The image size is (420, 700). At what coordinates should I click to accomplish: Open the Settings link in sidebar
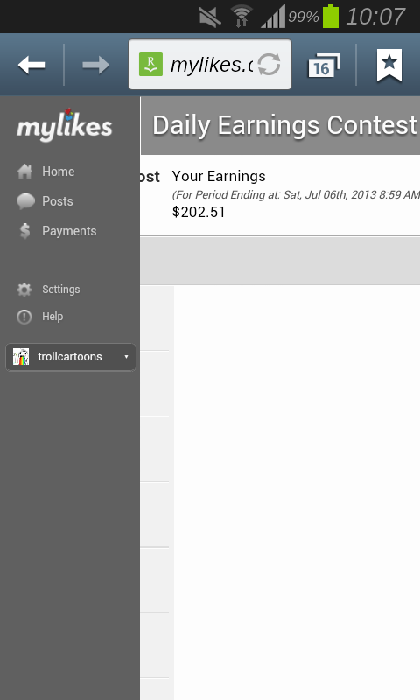61,290
